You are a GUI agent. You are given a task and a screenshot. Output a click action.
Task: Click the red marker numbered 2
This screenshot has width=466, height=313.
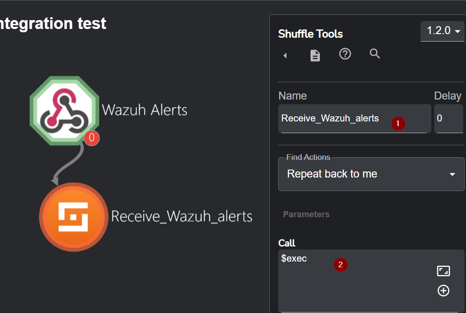point(340,264)
